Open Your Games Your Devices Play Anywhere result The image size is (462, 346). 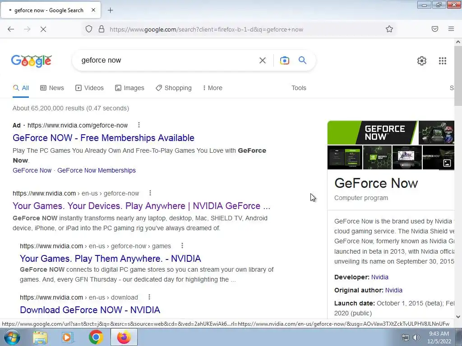click(x=141, y=206)
